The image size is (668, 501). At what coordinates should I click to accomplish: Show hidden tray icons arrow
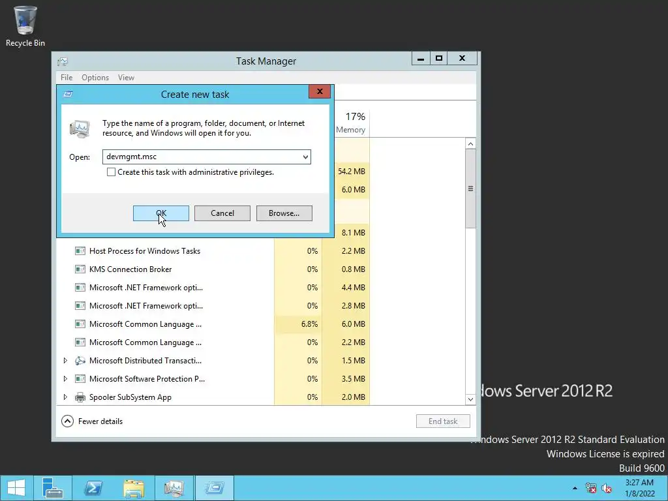pyautogui.click(x=575, y=488)
